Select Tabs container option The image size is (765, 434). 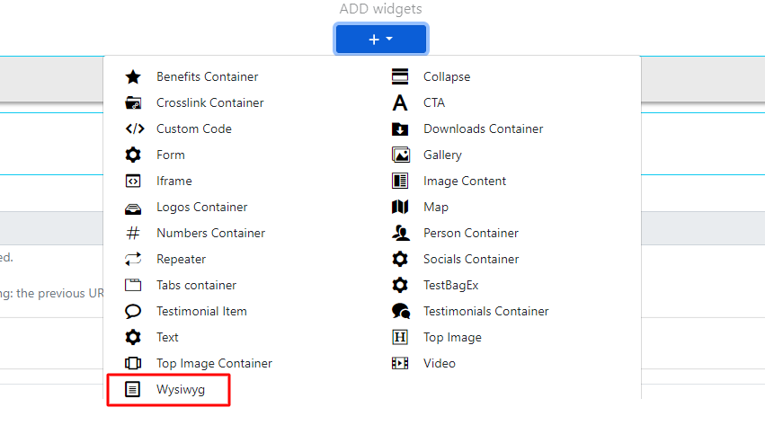coord(196,286)
